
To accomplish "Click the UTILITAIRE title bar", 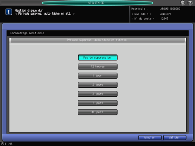I will (97, 3).
